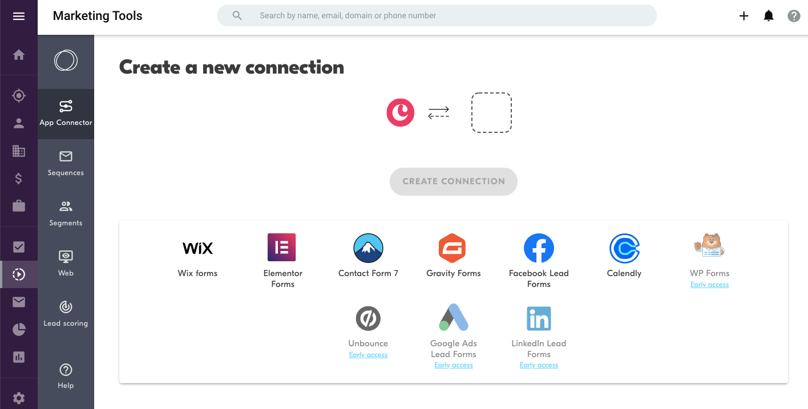Open notifications bell
Viewport: 808px width, 409px height.
769,16
